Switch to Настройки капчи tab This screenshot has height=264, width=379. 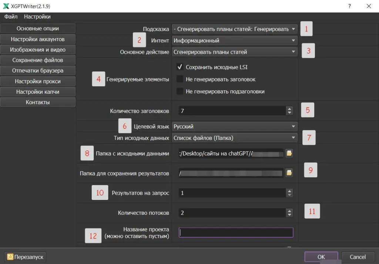[x=38, y=91]
